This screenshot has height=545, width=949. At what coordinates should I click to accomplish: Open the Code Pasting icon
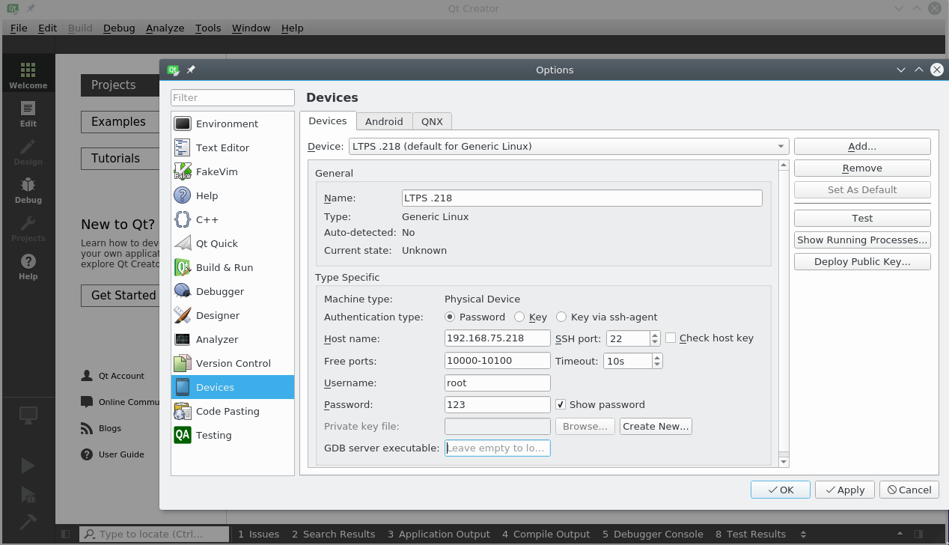point(183,411)
